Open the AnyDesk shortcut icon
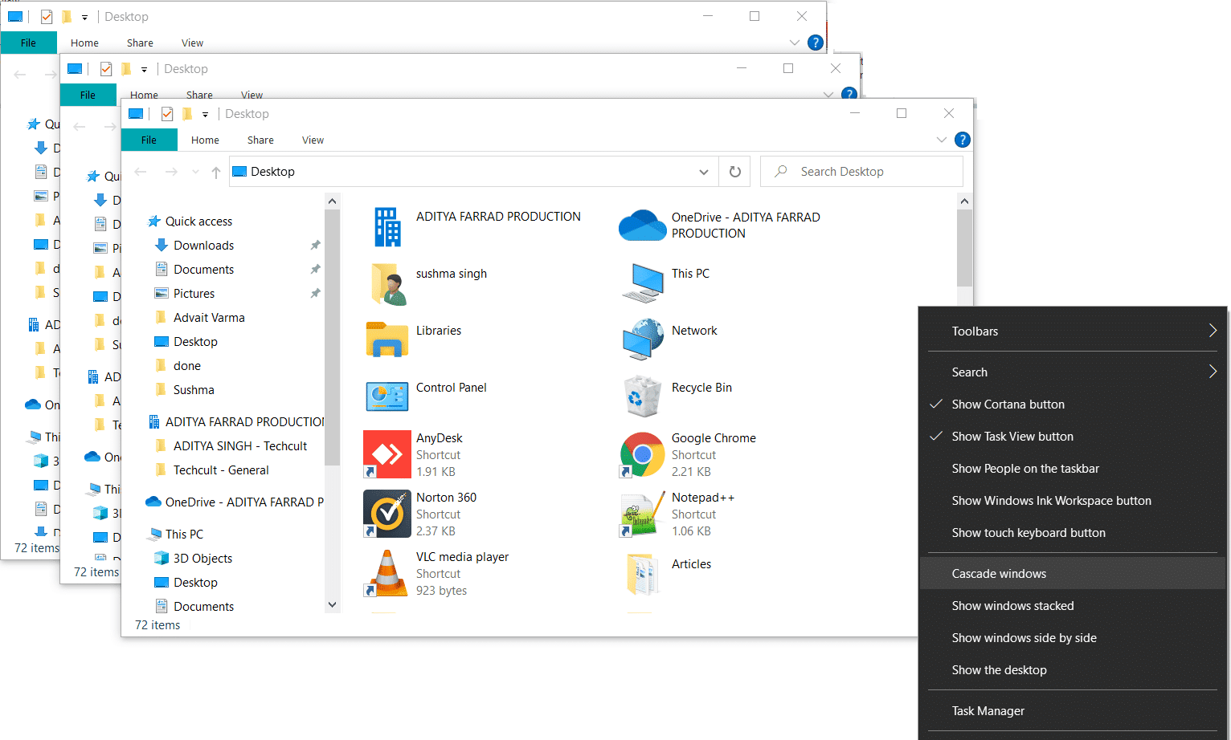The height and width of the screenshot is (740, 1231). [x=387, y=454]
